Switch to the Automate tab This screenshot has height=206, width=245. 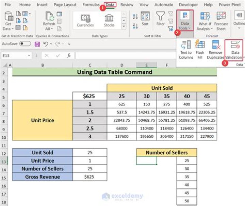click(164, 5)
